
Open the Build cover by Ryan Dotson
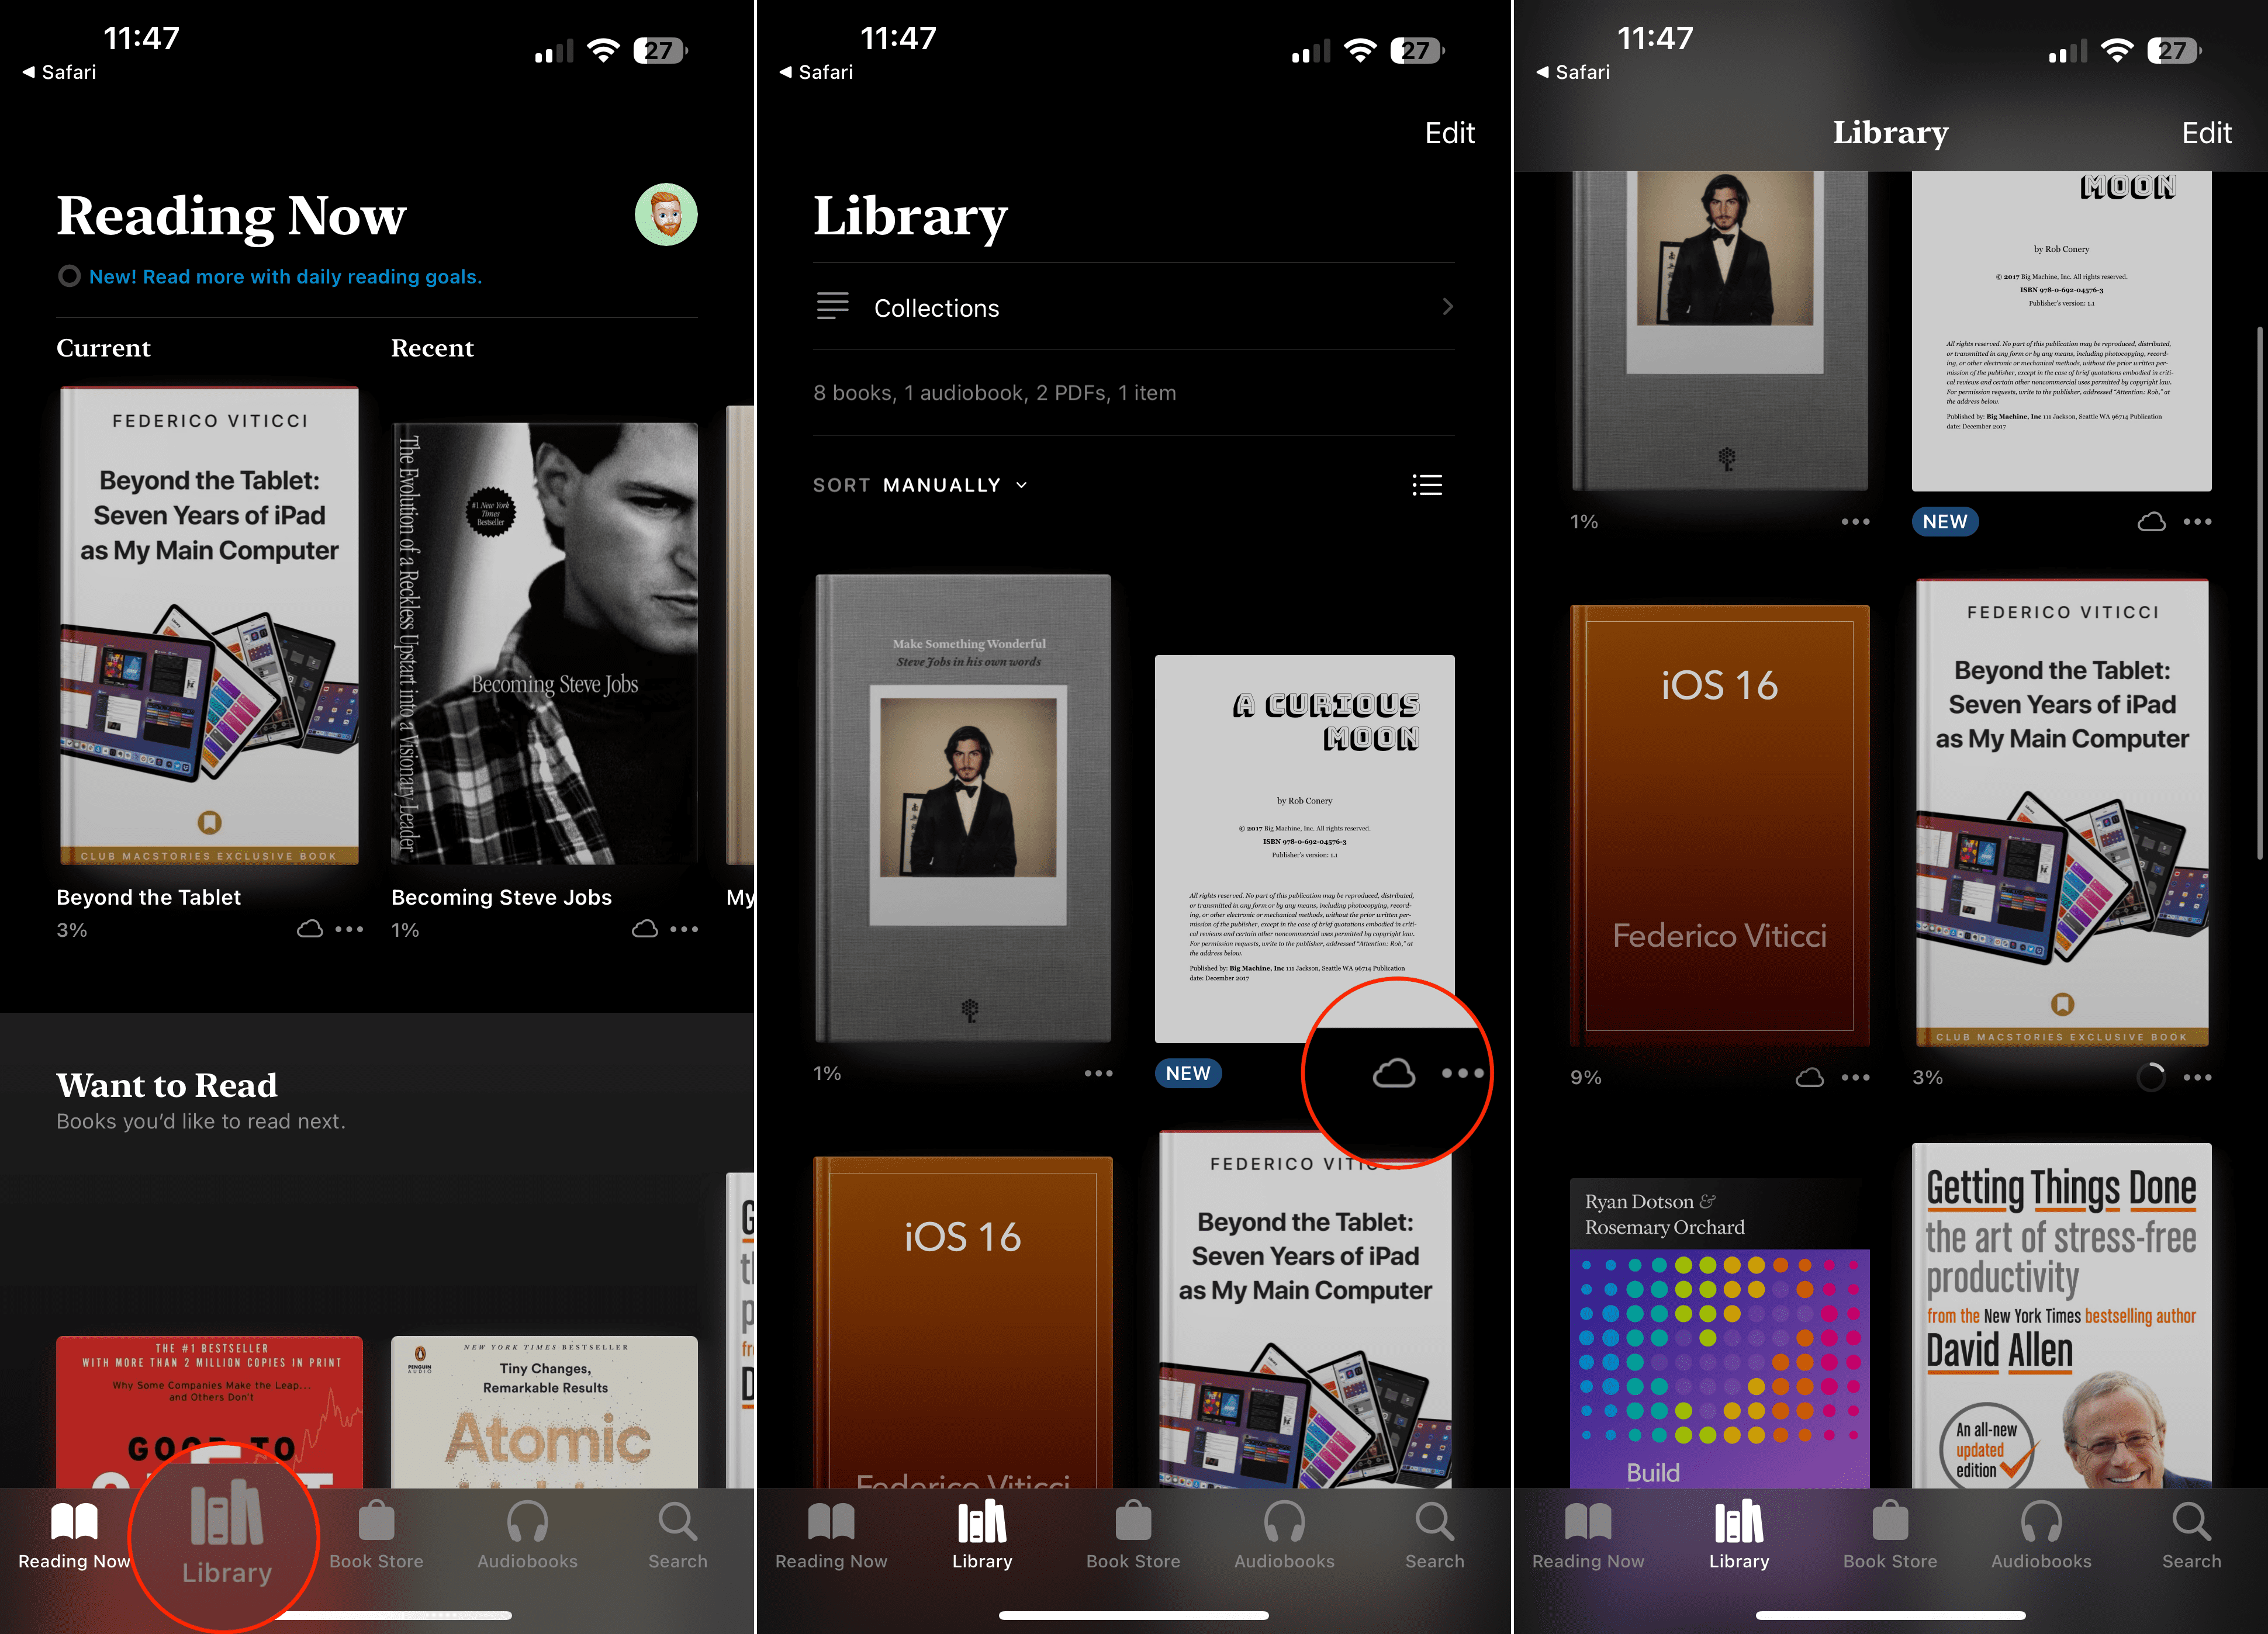point(1720,1333)
